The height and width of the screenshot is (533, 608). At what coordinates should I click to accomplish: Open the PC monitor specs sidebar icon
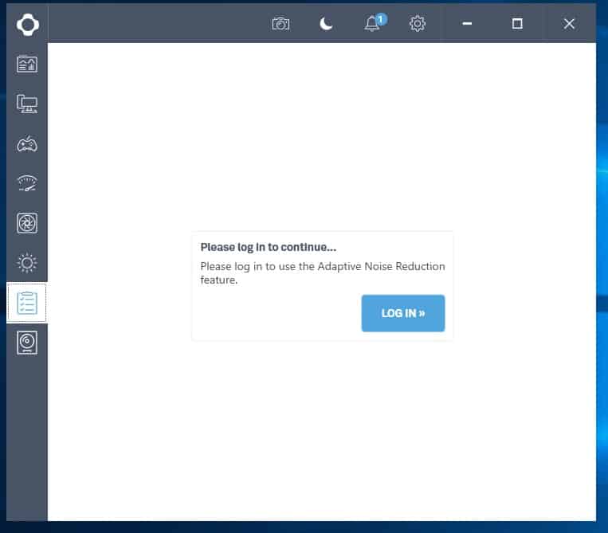pyautogui.click(x=27, y=104)
